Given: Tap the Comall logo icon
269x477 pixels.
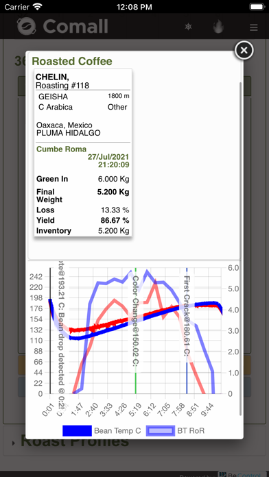Looking at the screenshot, I should (x=27, y=27).
